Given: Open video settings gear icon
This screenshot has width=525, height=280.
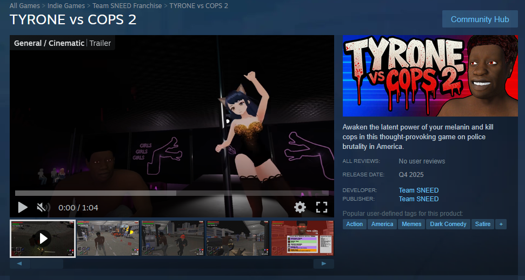Looking at the screenshot, I should (x=300, y=207).
